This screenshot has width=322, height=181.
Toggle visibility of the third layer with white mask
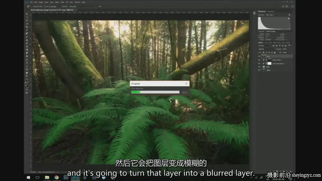coord(259,64)
